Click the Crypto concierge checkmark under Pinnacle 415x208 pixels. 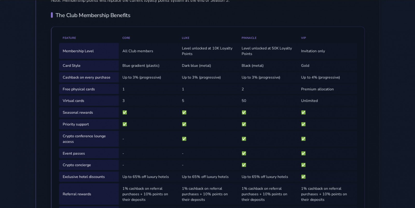point(244,165)
